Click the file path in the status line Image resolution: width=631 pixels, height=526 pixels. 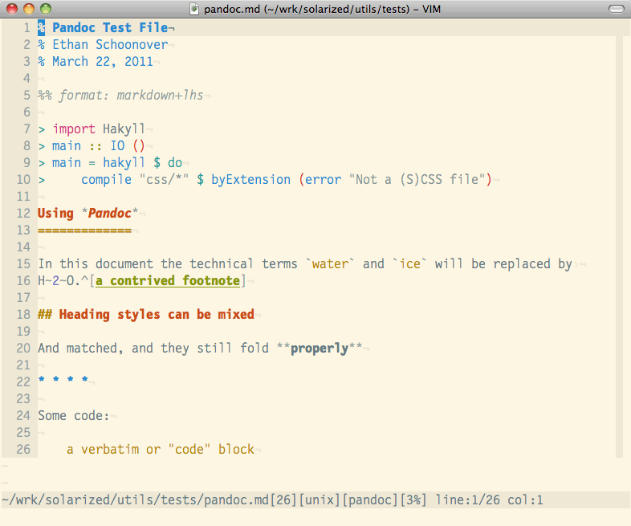(x=135, y=500)
